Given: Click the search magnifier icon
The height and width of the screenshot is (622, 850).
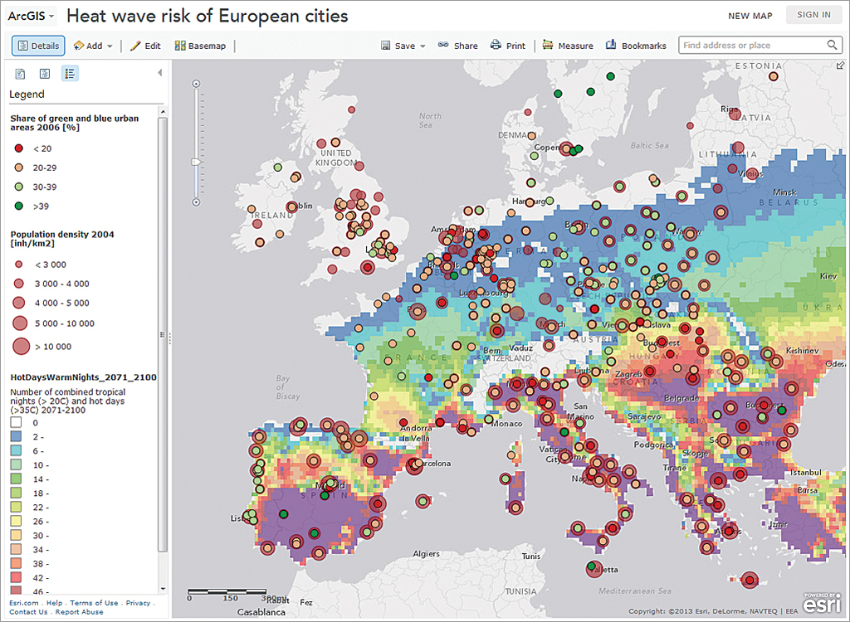Looking at the screenshot, I should pos(832,45).
